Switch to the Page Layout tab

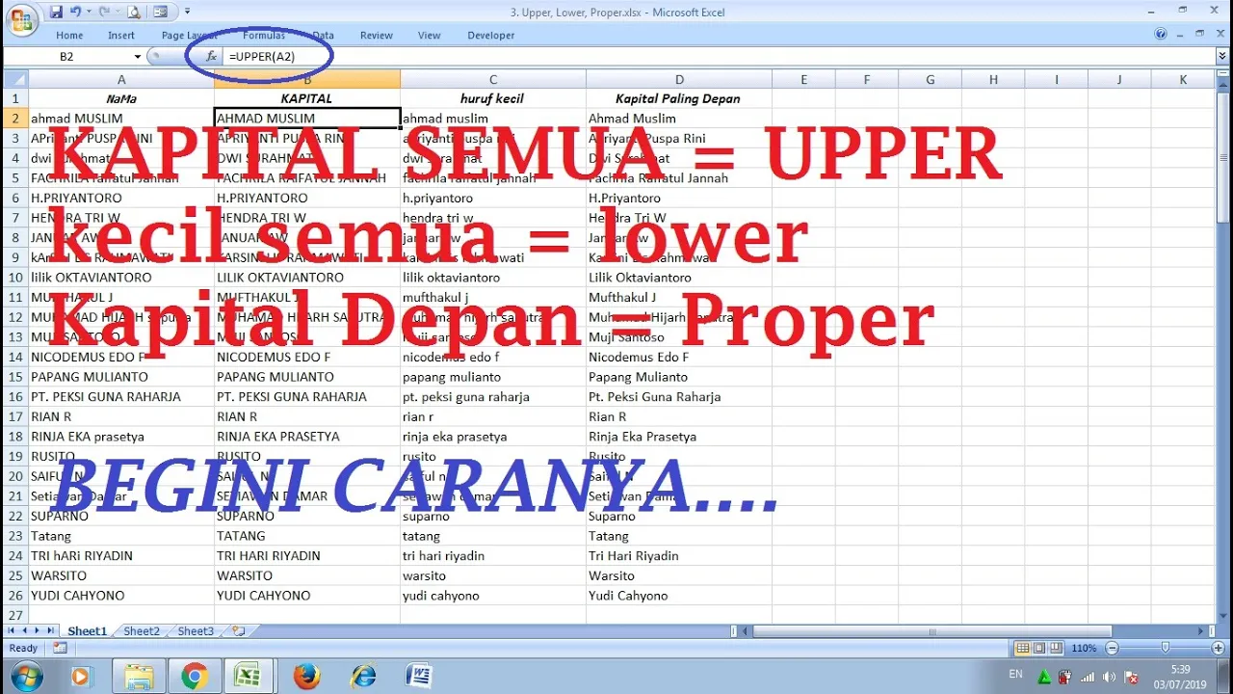tap(188, 36)
